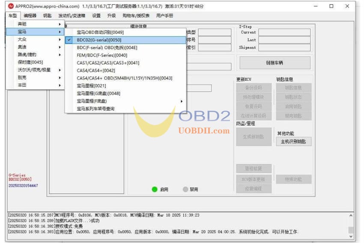Select 宝马OBD自动识别[0049]
Image resolution: width=364 pixels, height=243 pixels.
coord(125,32)
